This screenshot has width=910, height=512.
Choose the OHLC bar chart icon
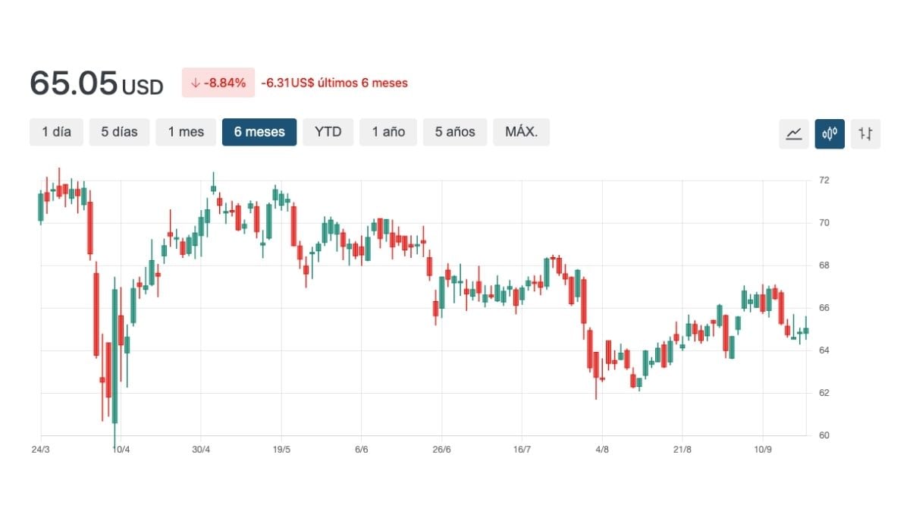coord(865,133)
